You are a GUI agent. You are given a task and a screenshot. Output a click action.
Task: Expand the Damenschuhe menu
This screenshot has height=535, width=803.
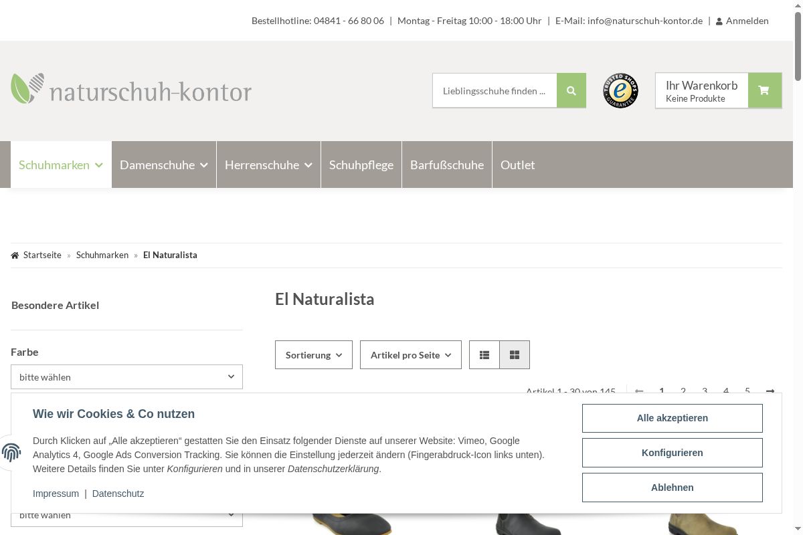coord(164,165)
